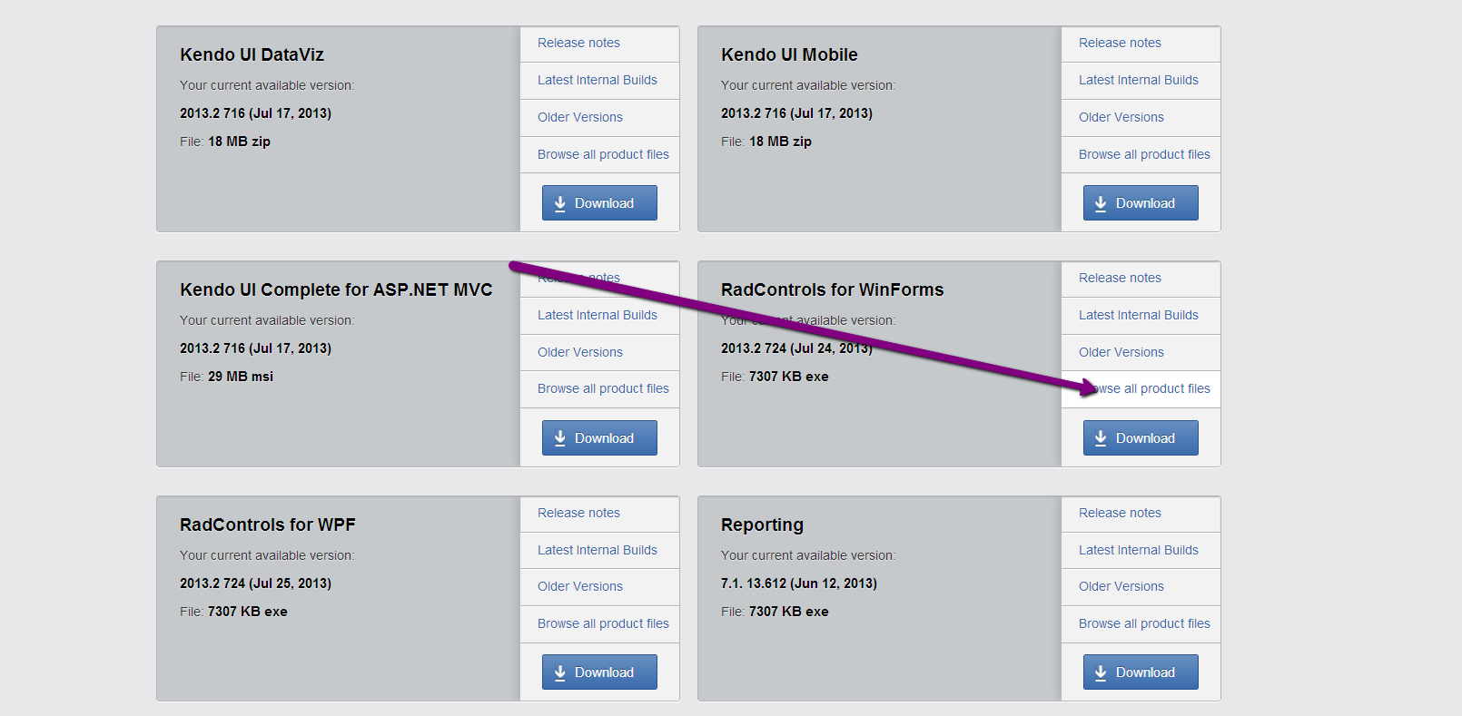Open Latest Internal Builds for Kendo UI Complete MVC
This screenshot has width=1462, height=716.
597,315
